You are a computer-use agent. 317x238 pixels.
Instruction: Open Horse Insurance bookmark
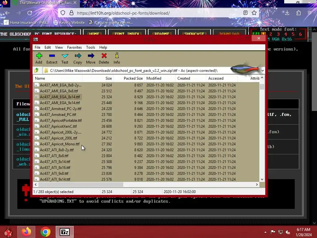[27, 22]
